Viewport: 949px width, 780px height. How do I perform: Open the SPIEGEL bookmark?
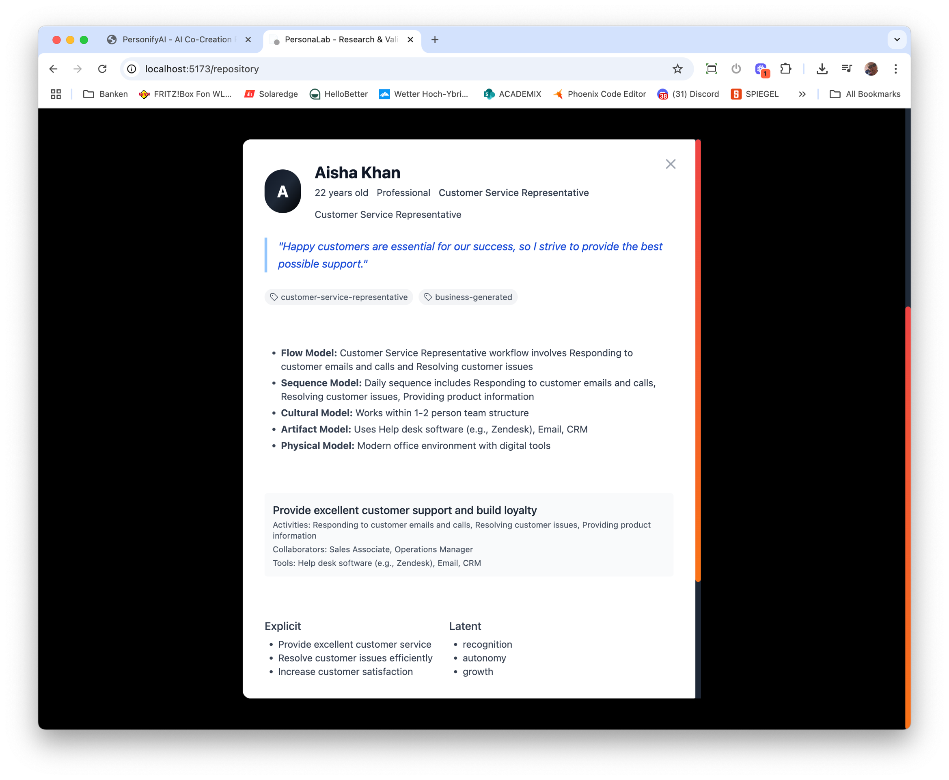coord(755,94)
